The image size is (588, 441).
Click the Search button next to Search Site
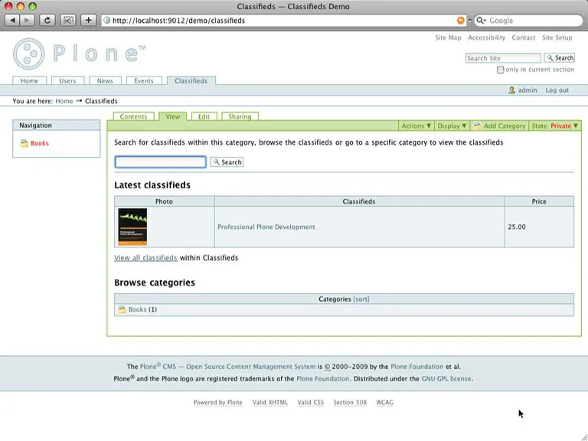[x=560, y=57]
